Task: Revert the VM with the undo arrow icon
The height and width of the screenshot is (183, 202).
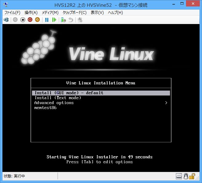Action: click(x=71, y=20)
